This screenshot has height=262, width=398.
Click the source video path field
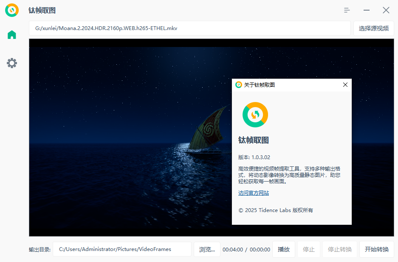click(x=189, y=28)
